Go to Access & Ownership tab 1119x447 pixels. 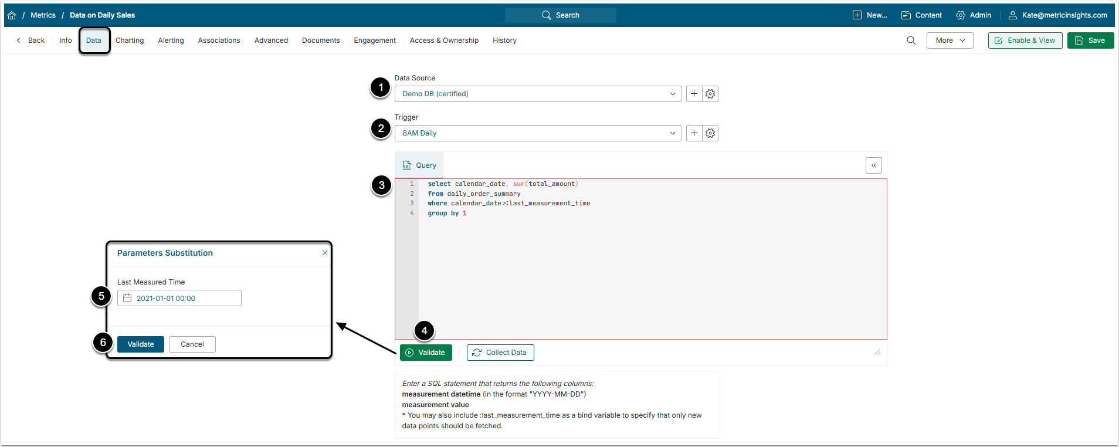[444, 40]
